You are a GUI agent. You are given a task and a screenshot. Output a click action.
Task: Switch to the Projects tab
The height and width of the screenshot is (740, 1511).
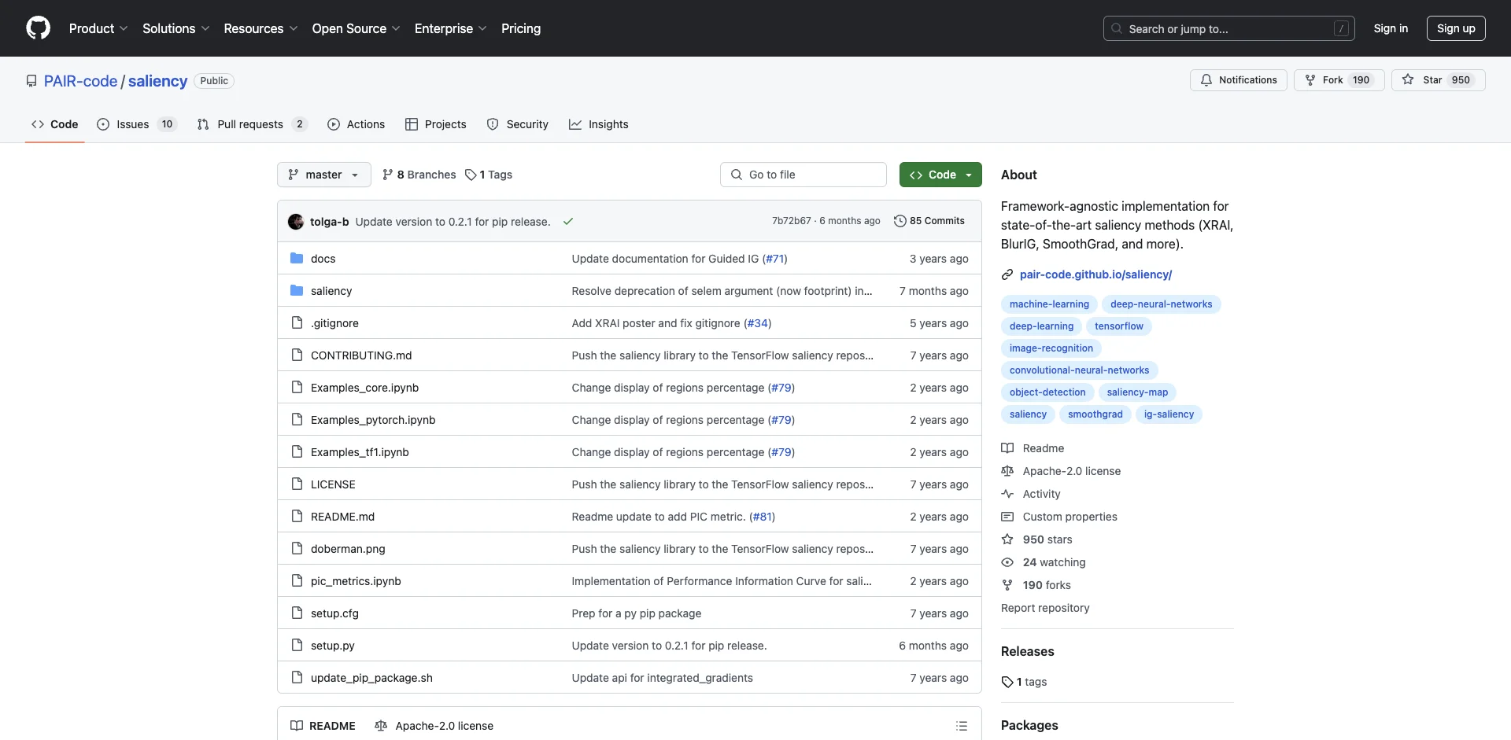click(x=436, y=124)
